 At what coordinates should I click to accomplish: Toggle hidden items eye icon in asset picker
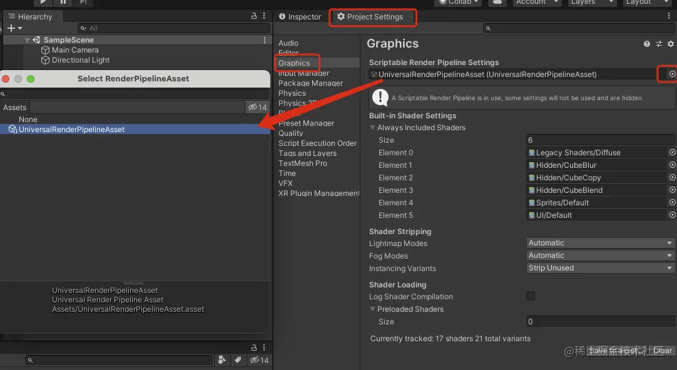[257, 107]
